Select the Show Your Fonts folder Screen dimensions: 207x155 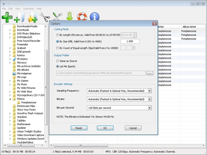pos(26,110)
